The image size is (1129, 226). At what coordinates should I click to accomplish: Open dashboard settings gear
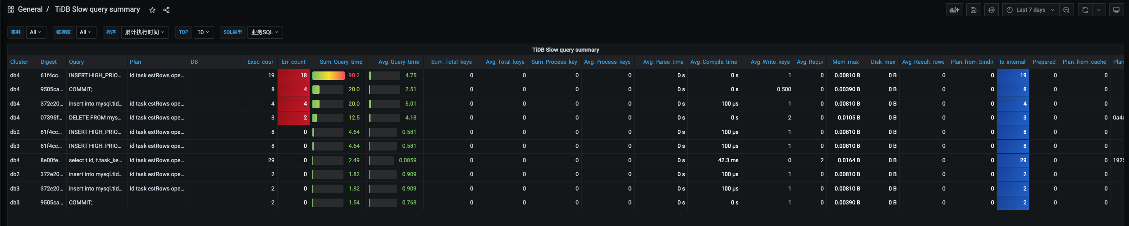(x=992, y=10)
